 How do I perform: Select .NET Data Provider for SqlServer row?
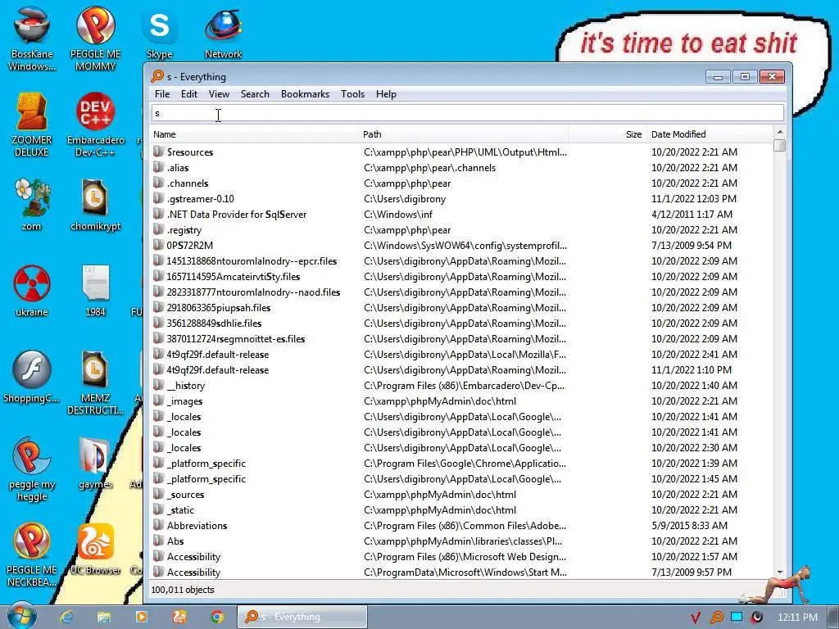tap(461, 214)
